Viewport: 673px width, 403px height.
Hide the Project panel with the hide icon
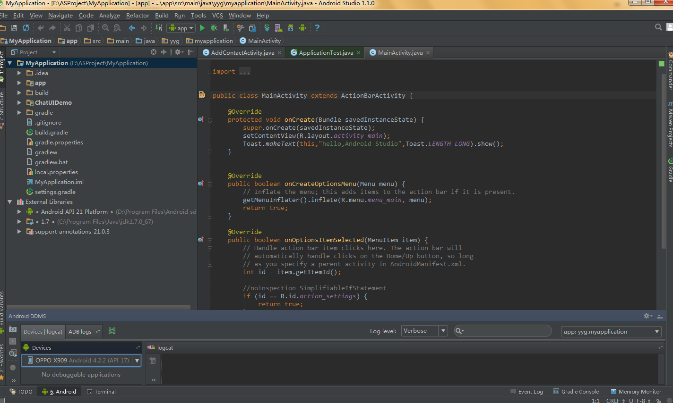tap(190, 52)
